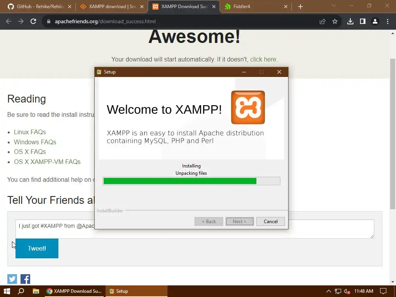
Task: Click the 'Welcome to XAMPP!' heading
Action: tap(164, 109)
